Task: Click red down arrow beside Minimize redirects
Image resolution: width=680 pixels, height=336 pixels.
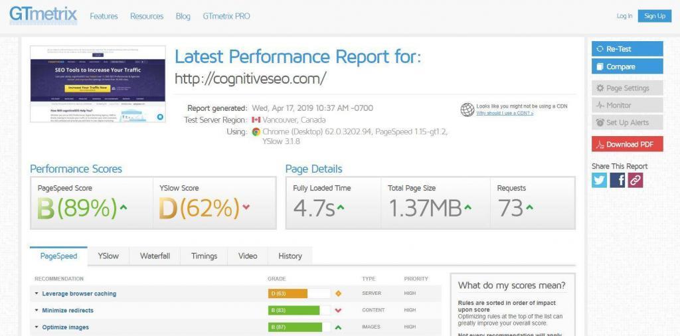Action: [x=338, y=310]
